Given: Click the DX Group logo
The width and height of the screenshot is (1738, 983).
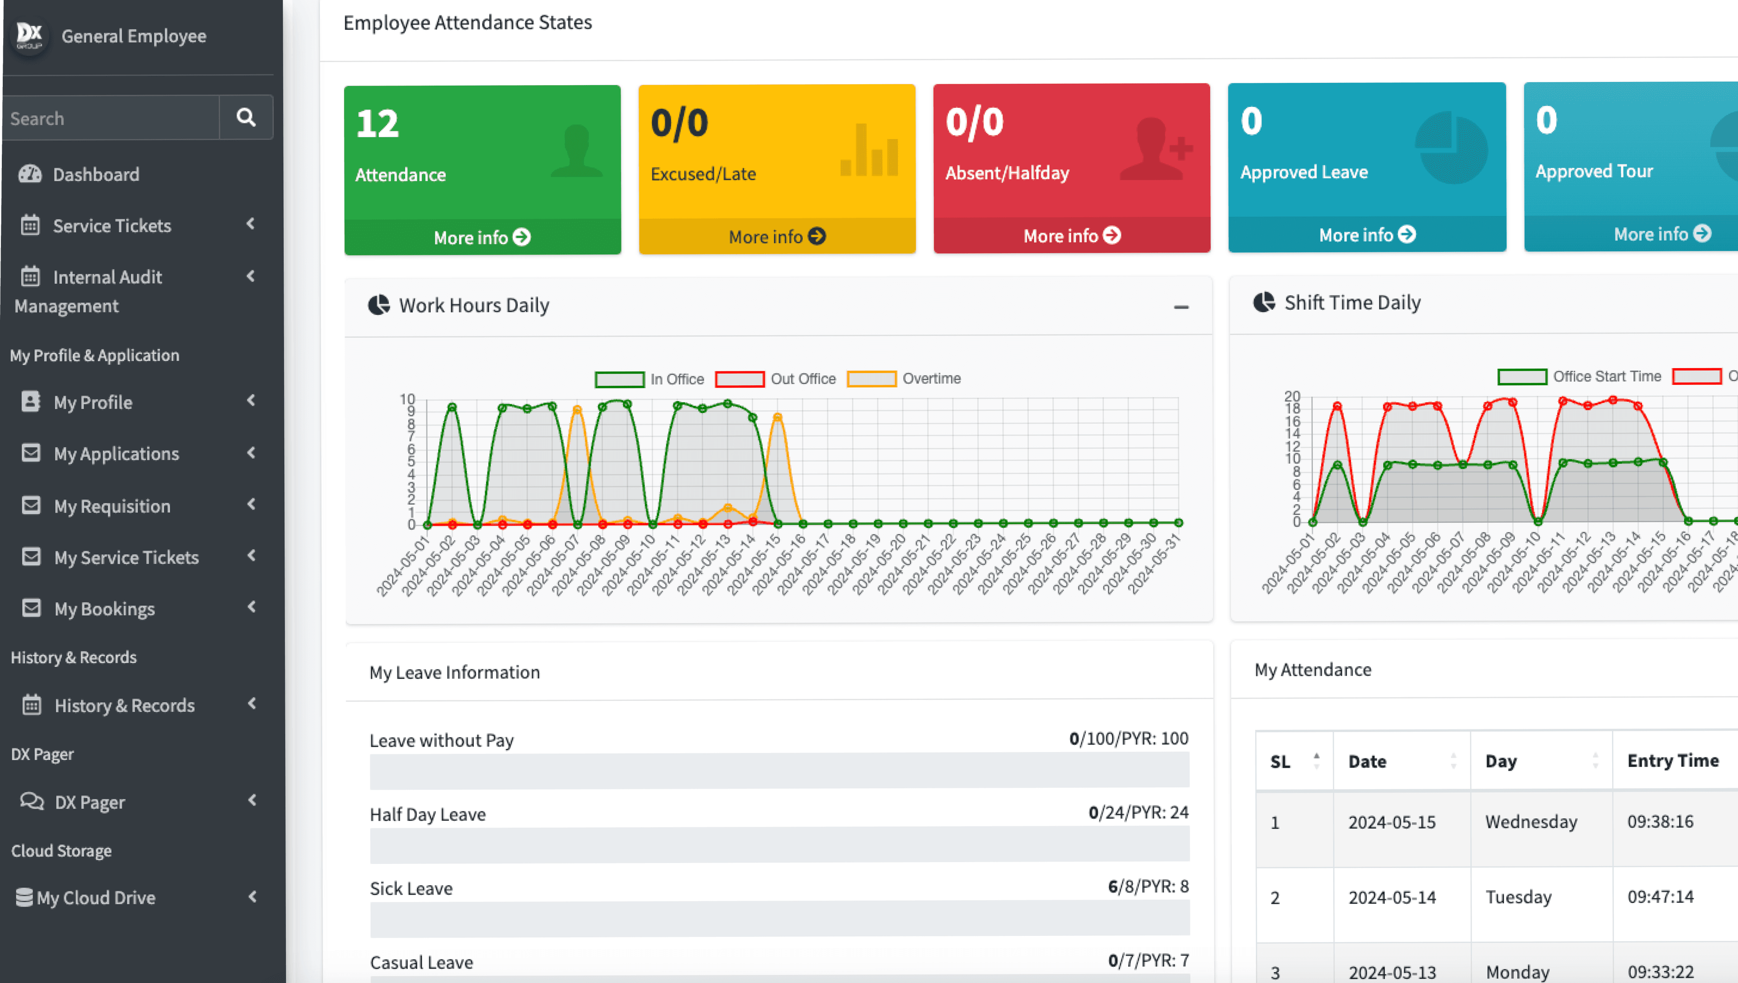Looking at the screenshot, I should [x=29, y=35].
